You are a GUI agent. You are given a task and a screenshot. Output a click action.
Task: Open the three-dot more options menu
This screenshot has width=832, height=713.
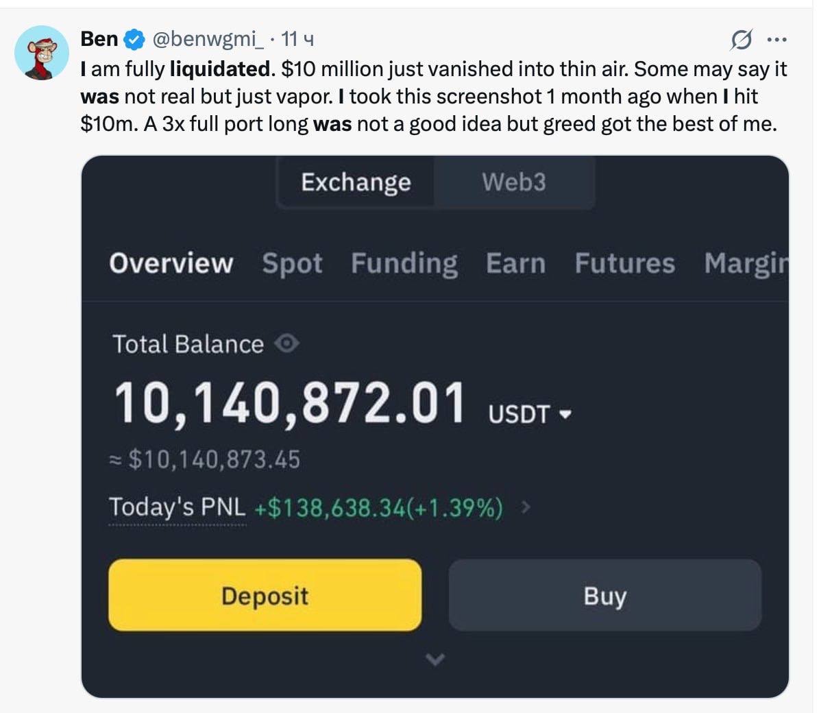point(776,40)
